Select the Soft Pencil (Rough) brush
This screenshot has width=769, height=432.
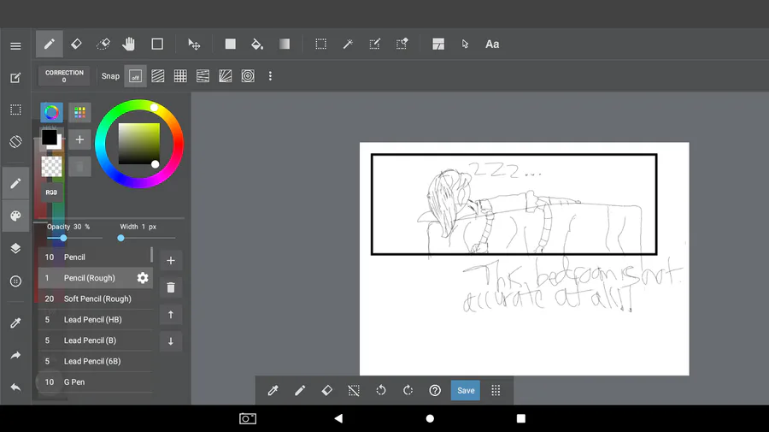pos(96,299)
